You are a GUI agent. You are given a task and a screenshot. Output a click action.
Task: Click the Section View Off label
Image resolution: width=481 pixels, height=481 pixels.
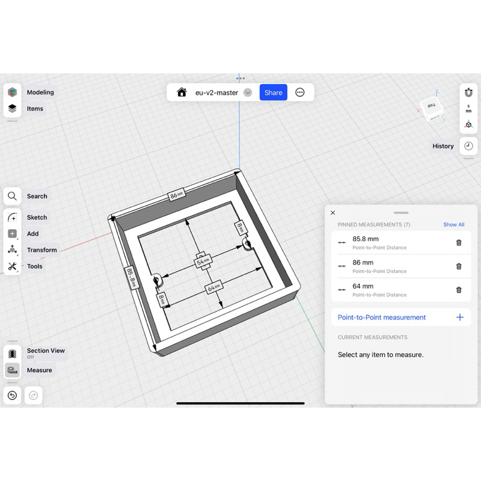tap(46, 353)
